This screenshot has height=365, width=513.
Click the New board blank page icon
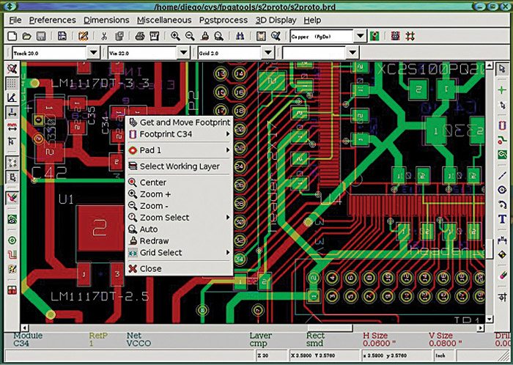(x=12, y=36)
